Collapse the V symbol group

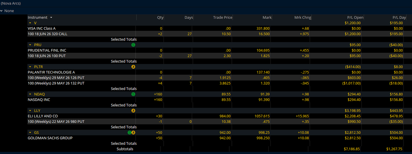point(30,23)
